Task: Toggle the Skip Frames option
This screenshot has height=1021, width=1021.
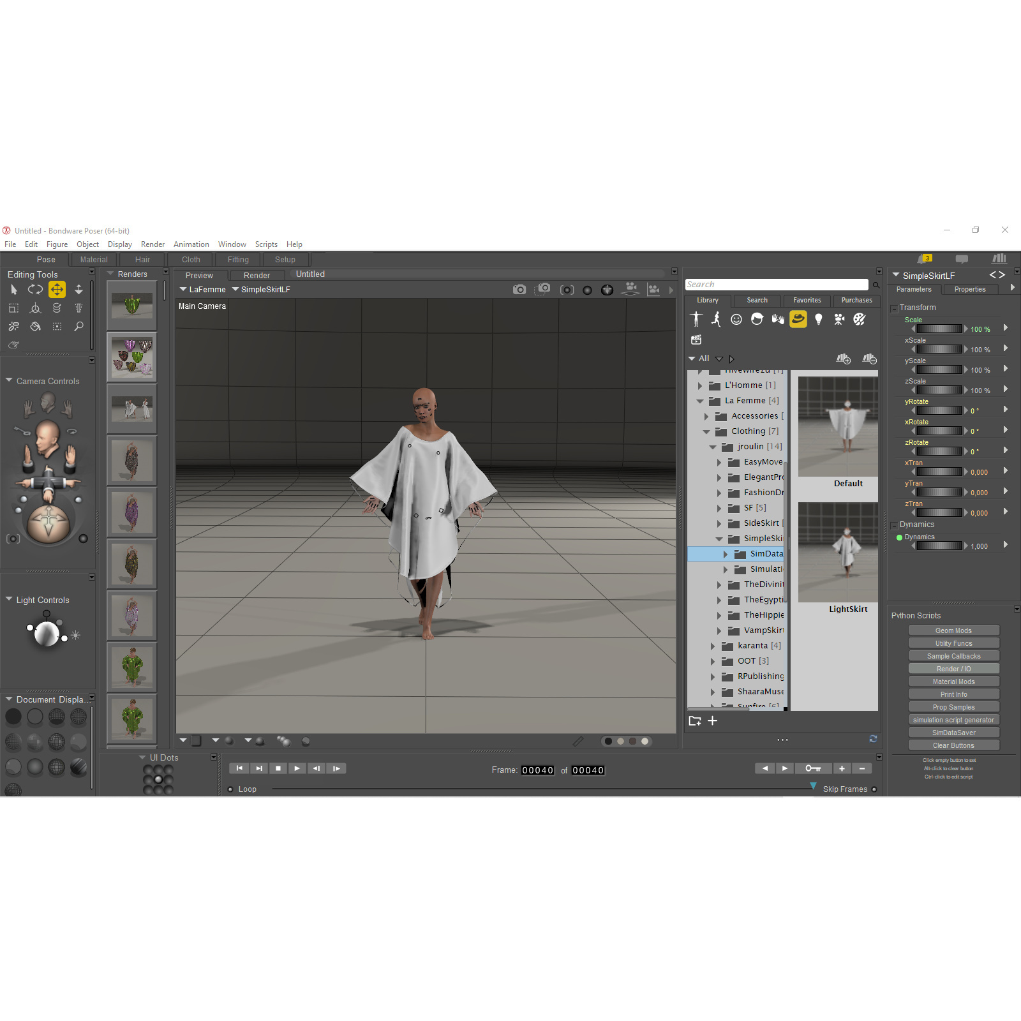Action: (x=874, y=789)
